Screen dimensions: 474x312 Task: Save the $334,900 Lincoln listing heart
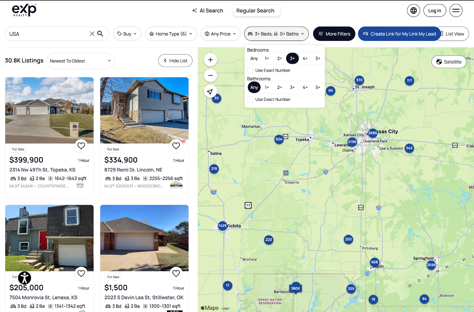pos(176,145)
